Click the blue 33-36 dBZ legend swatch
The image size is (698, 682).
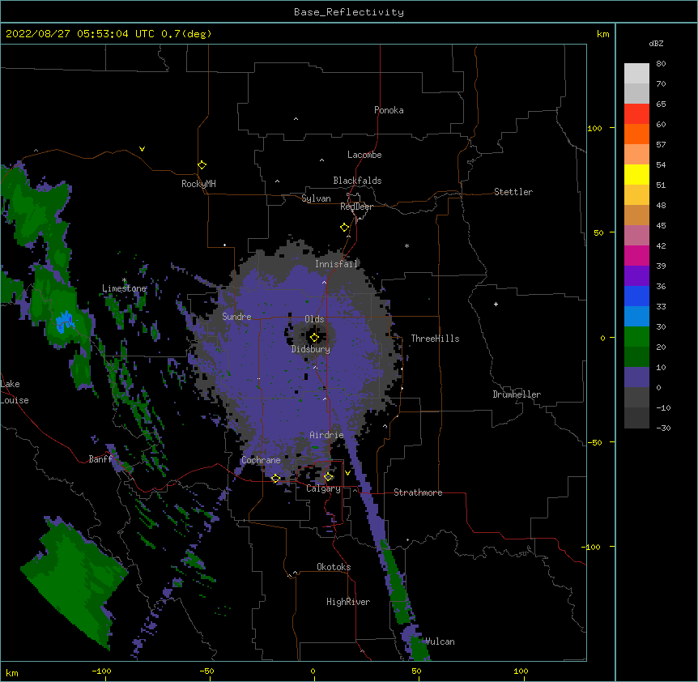tap(636, 296)
